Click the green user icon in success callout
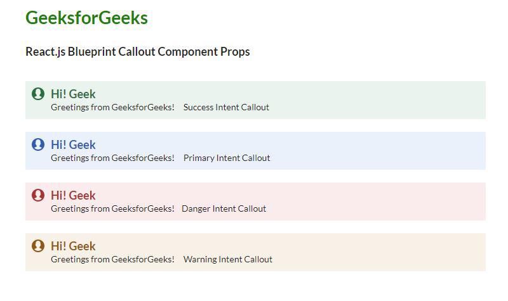Screen dimensions: 508x301 38,94
